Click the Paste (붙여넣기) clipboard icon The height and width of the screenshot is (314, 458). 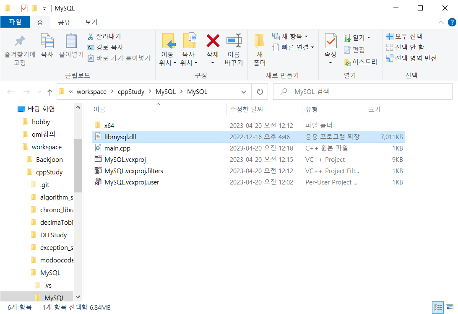(x=71, y=41)
